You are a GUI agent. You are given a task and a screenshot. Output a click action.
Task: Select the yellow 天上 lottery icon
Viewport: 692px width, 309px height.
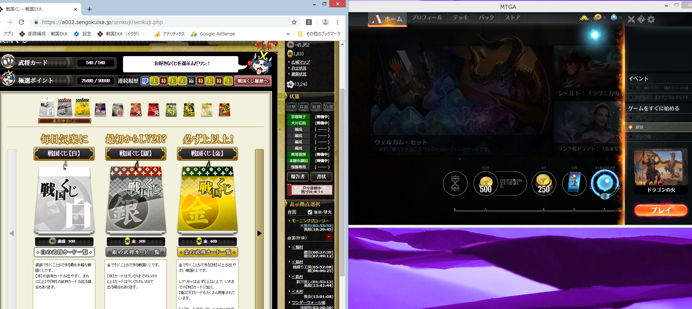tap(189, 110)
